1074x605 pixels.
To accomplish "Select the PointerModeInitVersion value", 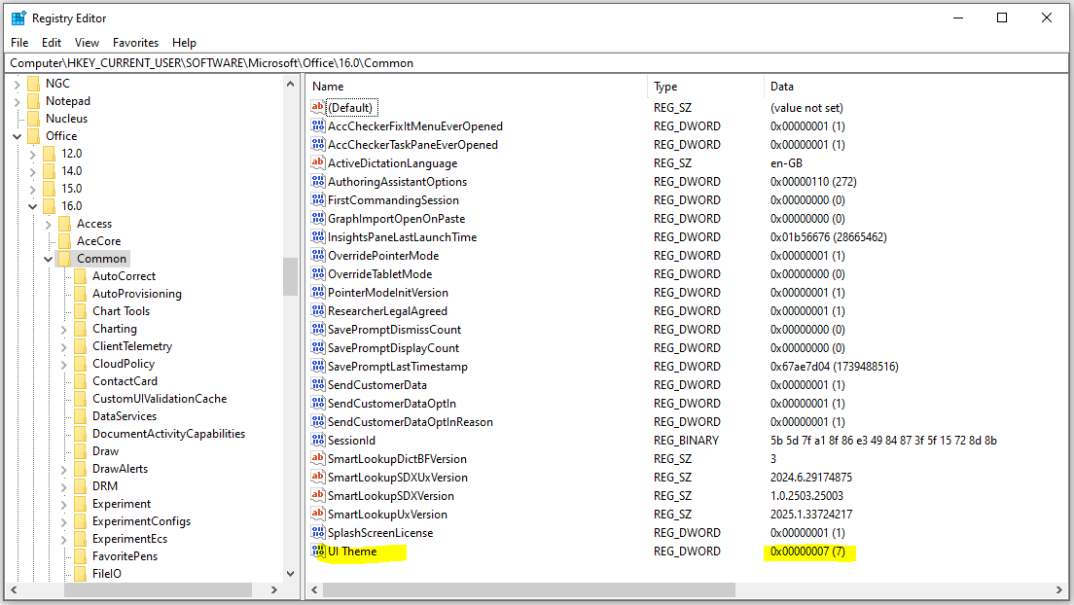I will (388, 293).
